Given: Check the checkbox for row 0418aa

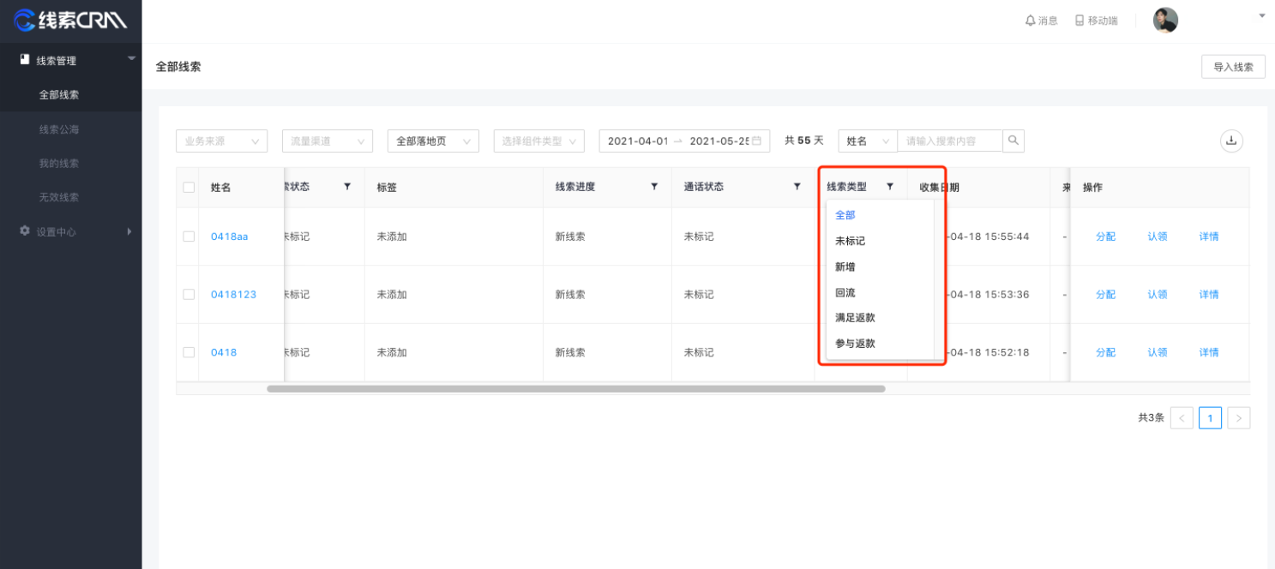Looking at the screenshot, I should [x=188, y=237].
